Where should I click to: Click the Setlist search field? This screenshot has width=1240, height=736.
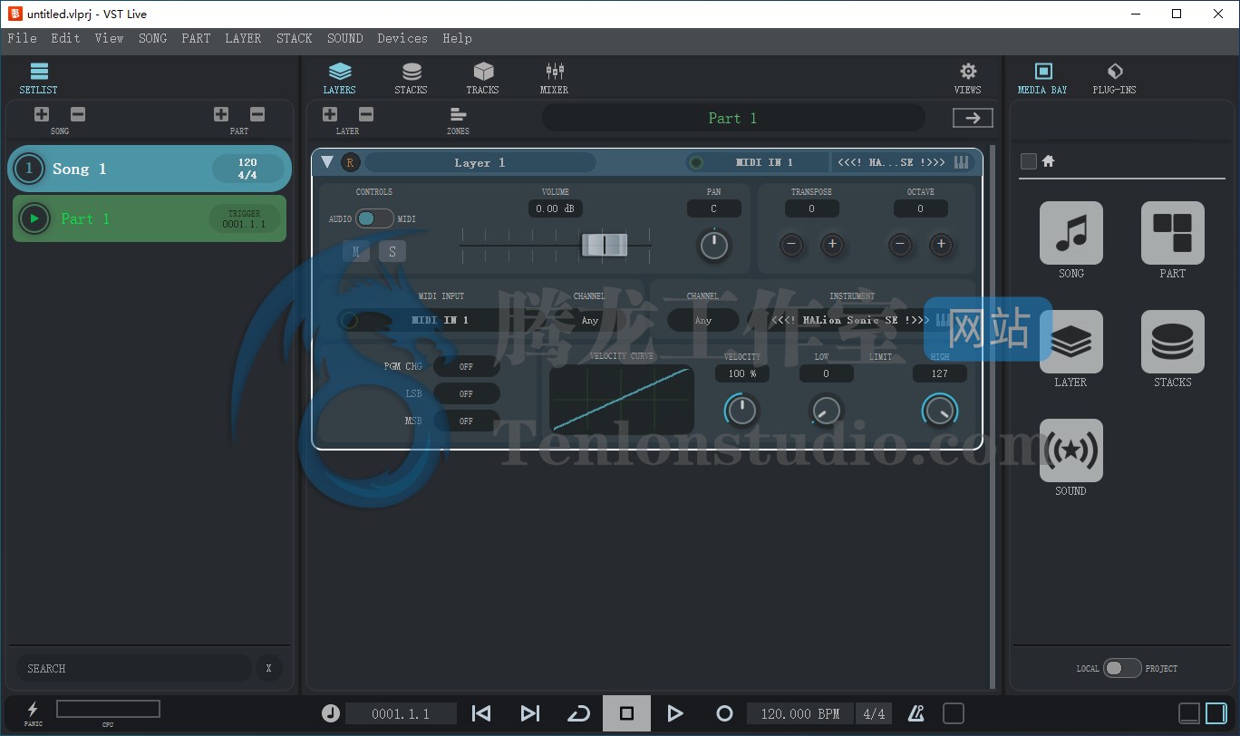pyautogui.click(x=134, y=668)
